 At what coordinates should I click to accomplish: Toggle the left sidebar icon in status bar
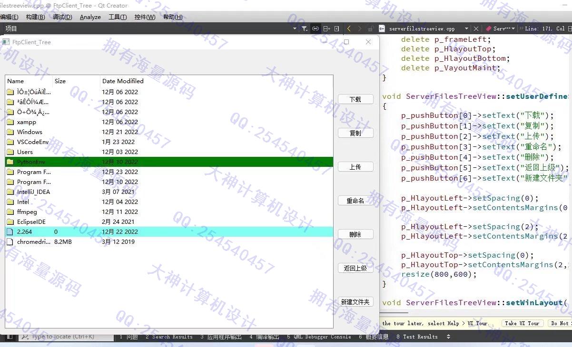click(x=10, y=337)
